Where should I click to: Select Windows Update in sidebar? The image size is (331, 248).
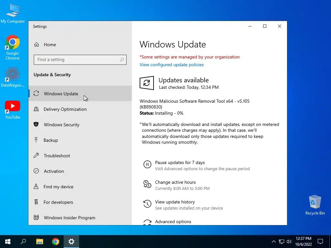80,93
